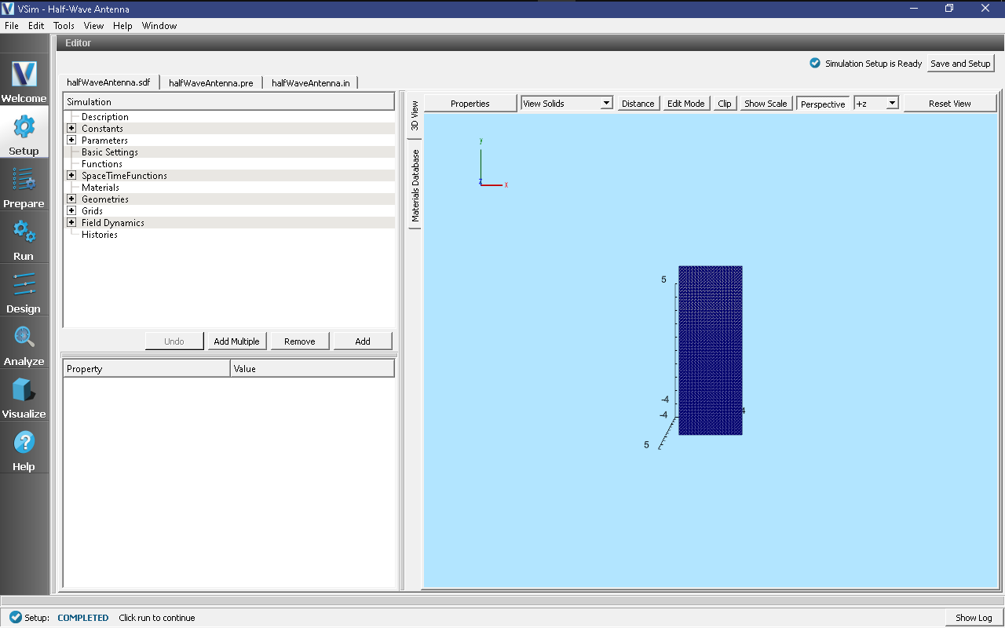The height and width of the screenshot is (628, 1005).
Task: Open the Edit menu
Action: coord(36,26)
